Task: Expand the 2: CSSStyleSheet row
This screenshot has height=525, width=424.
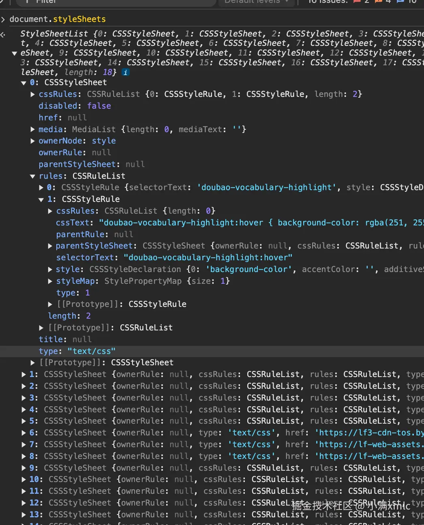Action: (24, 386)
